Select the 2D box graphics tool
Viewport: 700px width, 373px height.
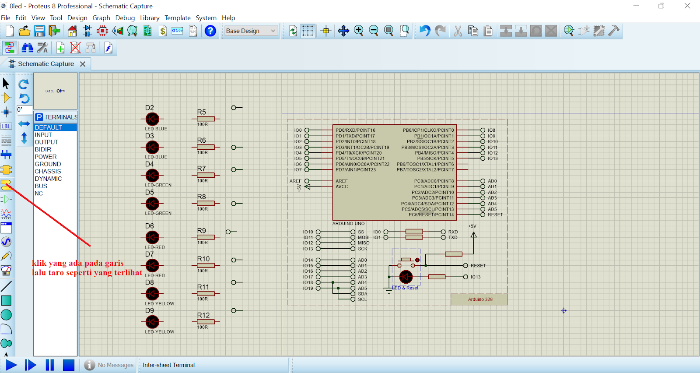[6, 300]
